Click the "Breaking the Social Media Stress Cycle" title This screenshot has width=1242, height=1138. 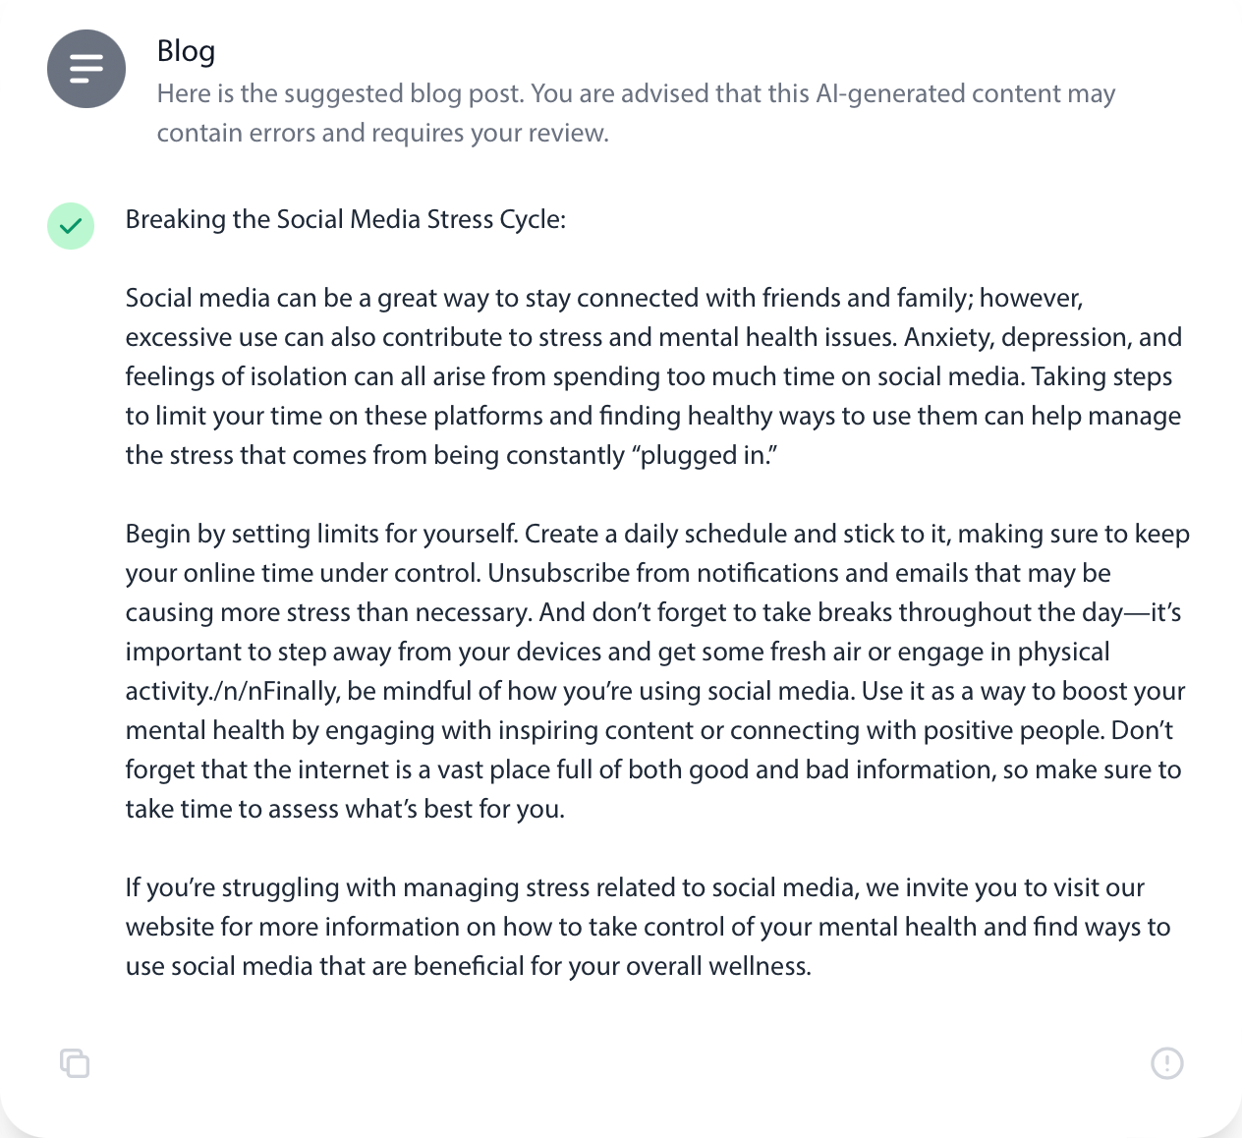click(345, 219)
